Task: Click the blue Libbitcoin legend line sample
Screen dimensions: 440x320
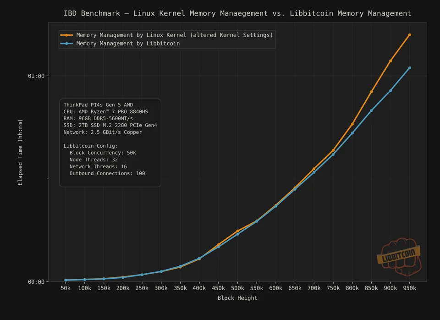Action: (x=66, y=44)
